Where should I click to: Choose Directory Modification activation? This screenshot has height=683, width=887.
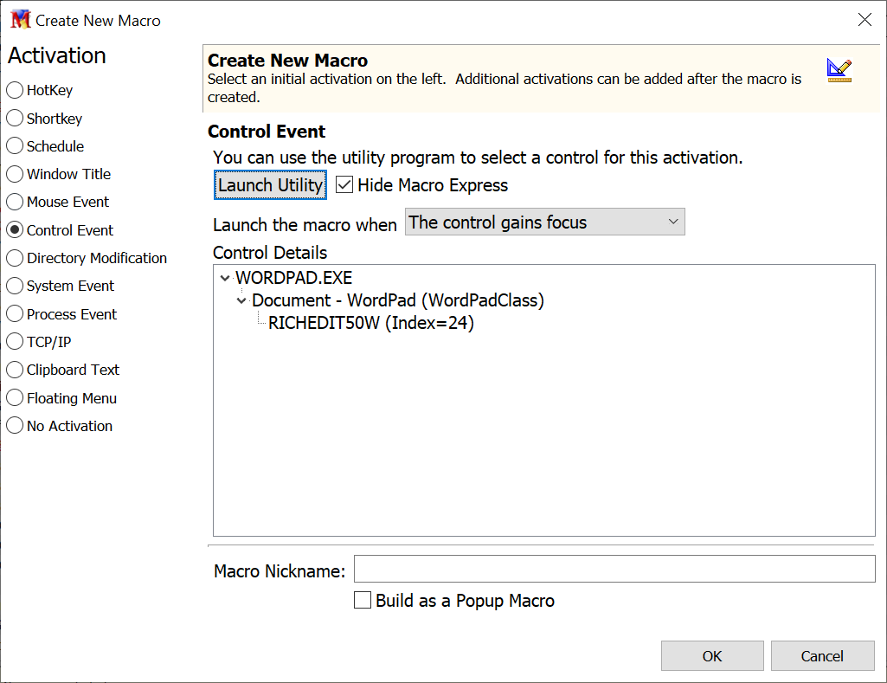pyautogui.click(x=15, y=258)
